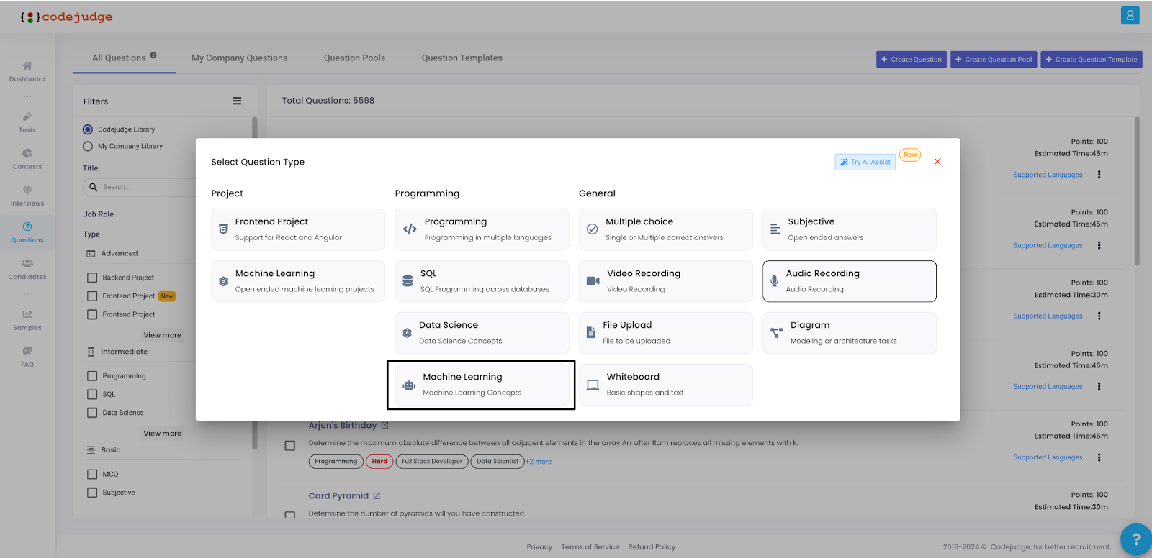
Task: Open the Question Templates tab
Action: click(462, 58)
